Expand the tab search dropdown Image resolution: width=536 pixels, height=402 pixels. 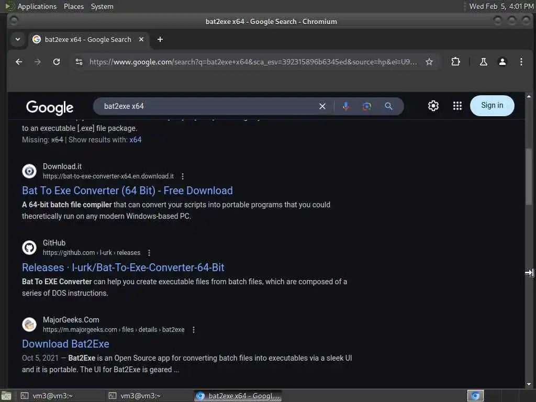tap(18, 39)
